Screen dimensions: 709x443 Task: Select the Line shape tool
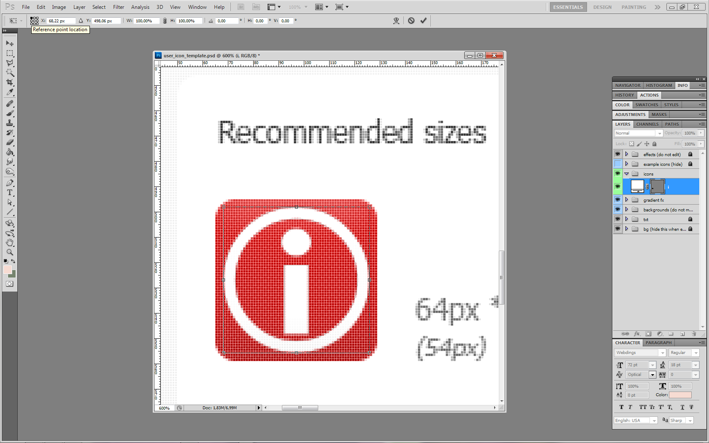click(10, 212)
